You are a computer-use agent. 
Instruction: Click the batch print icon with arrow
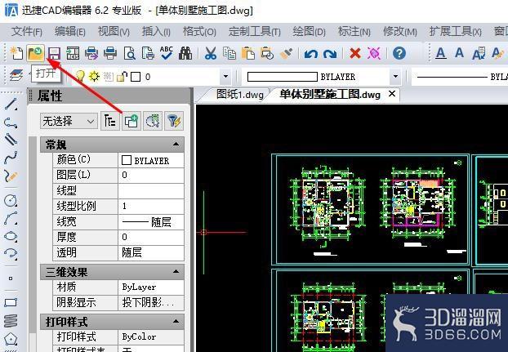[91, 53]
